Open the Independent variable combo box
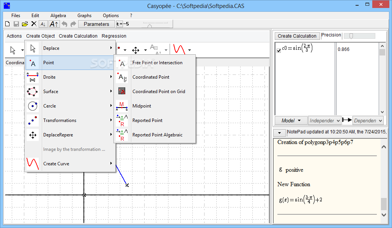This screenshot has height=228, width=392. 324,120
